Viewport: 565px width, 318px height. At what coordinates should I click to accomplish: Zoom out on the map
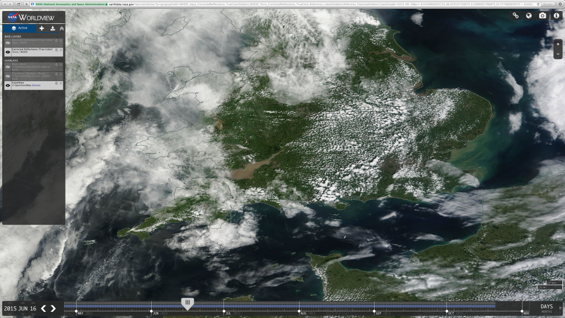pos(558,54)
